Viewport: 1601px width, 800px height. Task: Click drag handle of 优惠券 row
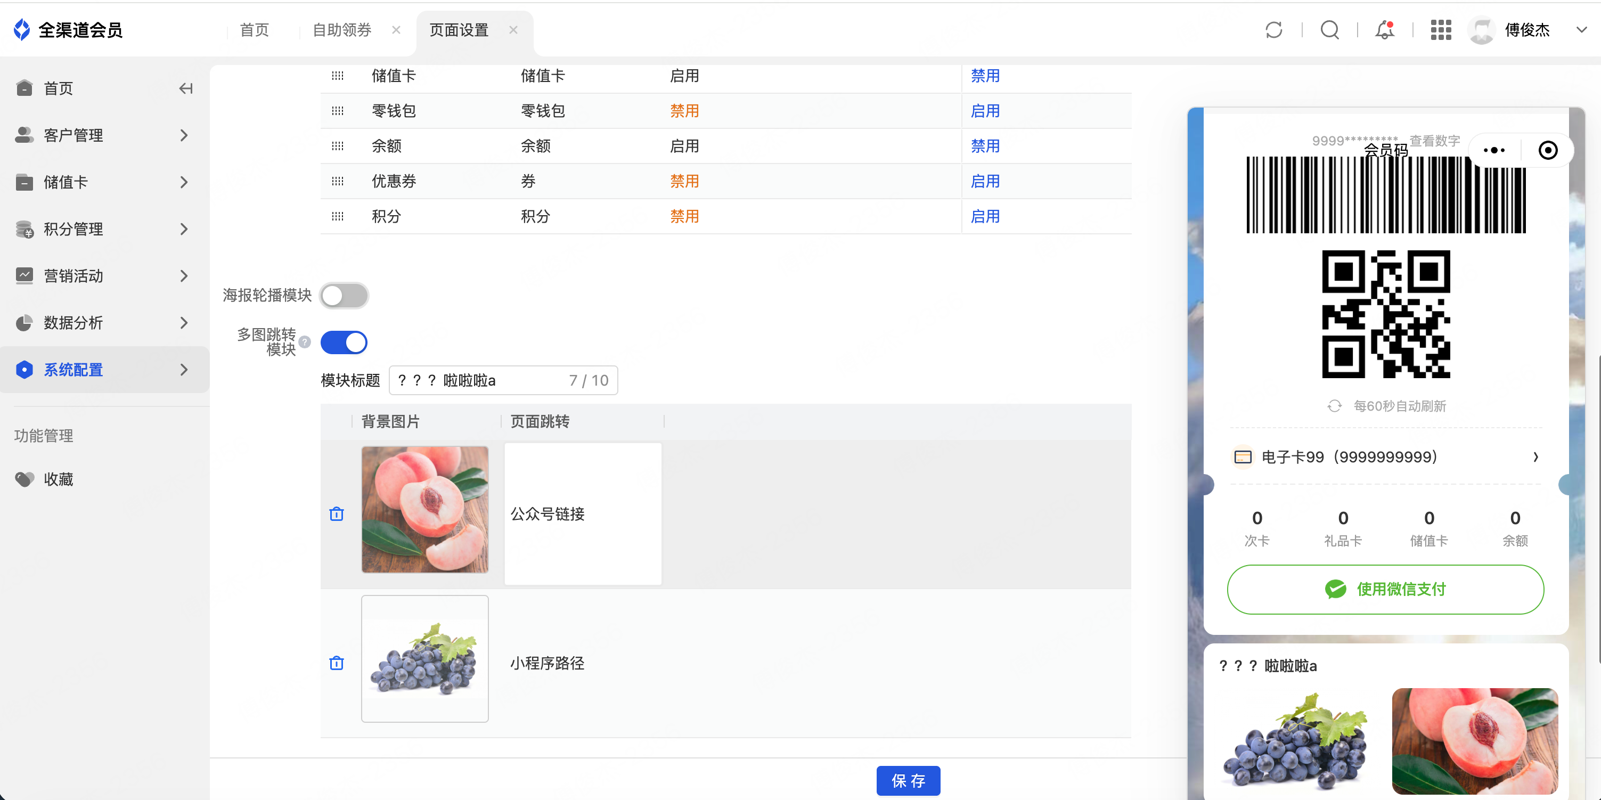click(338, 181)
